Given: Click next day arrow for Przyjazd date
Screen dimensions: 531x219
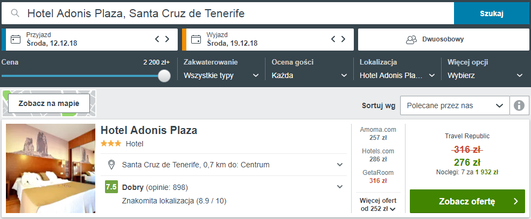Looking at the screenshot, I should (167, 39).
